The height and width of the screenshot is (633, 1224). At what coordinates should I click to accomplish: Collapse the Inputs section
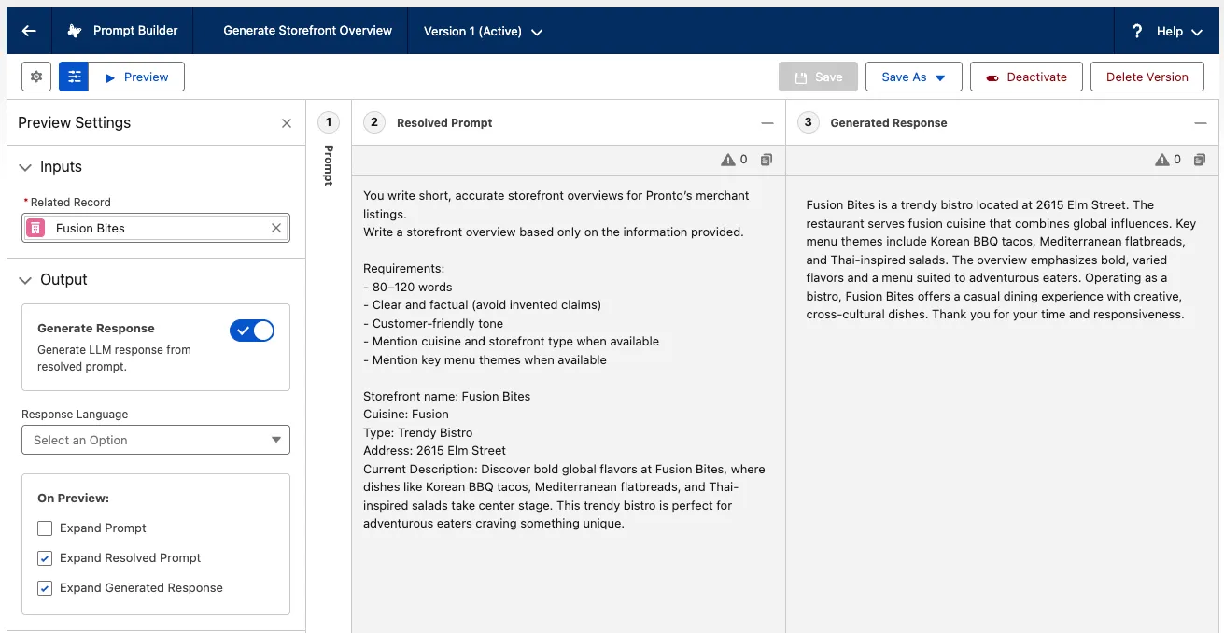tap(25, 167)
